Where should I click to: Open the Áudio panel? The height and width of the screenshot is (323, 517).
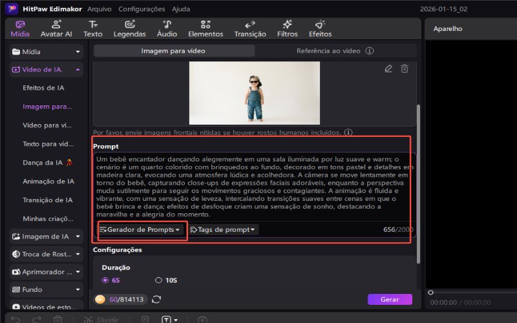167,28
